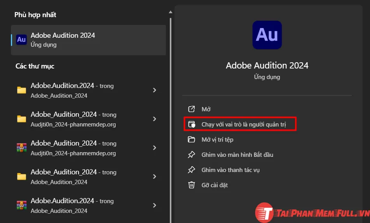Expand fourth result Adobe_Audition_2024 folder chevron
Viewport: 370px width, 223px height.
click(x=155, y=176)
